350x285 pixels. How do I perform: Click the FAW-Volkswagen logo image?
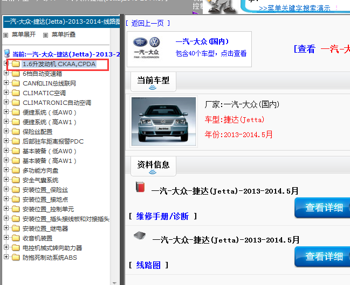[x=147, y=48]
